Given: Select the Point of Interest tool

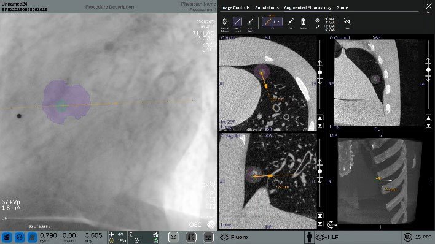Looking at the screenshot, I should 224,21.
